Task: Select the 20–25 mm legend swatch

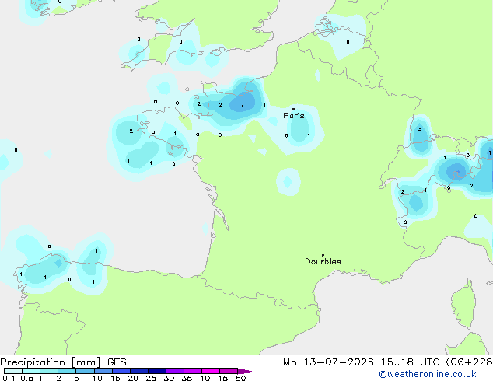Action: click(x=139, y=371)
